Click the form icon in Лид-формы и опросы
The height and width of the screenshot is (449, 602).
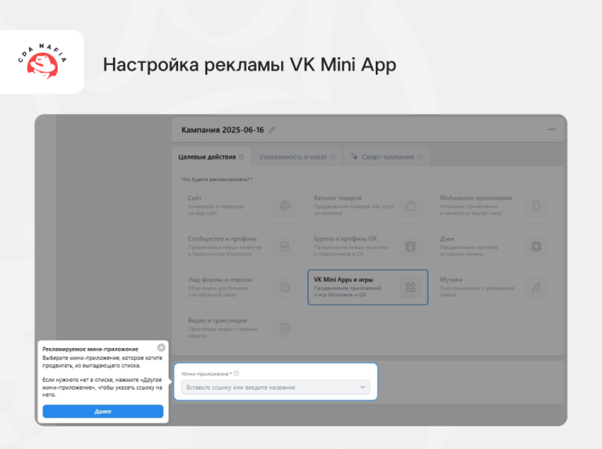click(284, 288)
